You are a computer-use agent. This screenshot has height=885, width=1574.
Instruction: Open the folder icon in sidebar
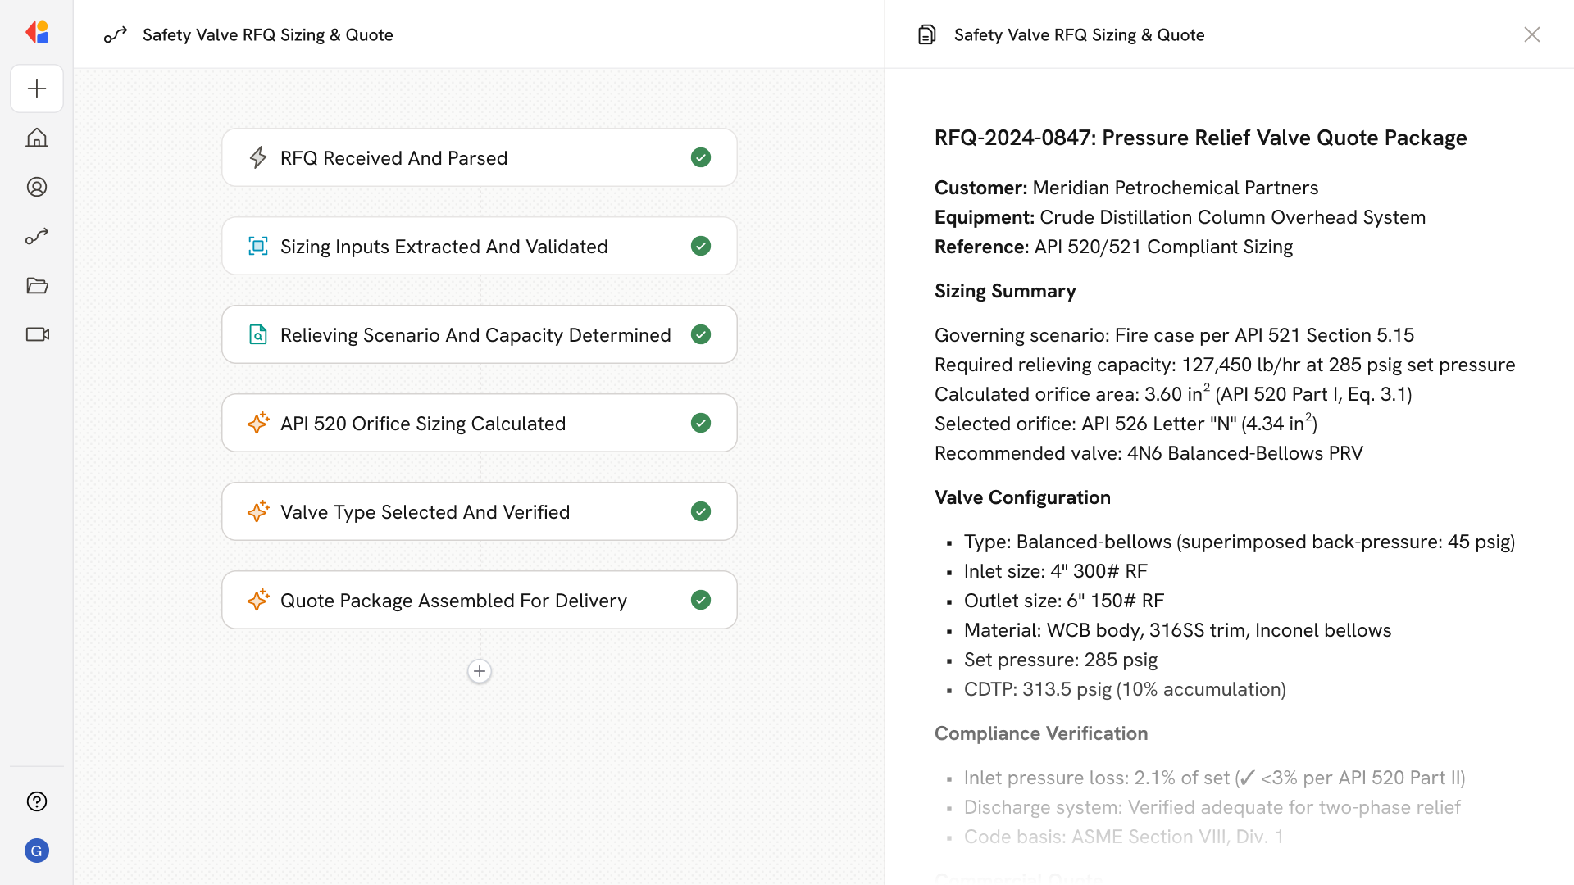click(37, 285)
